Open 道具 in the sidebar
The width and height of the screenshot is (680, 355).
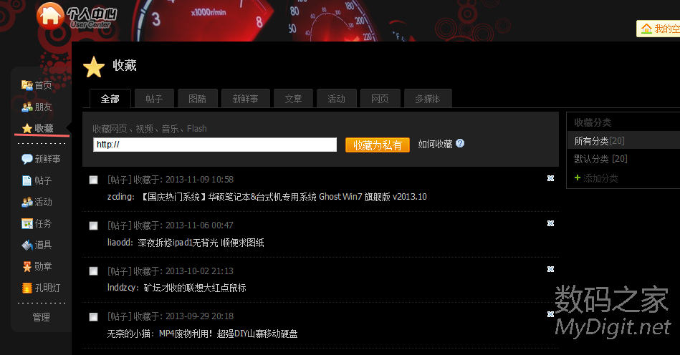(37, 245)
